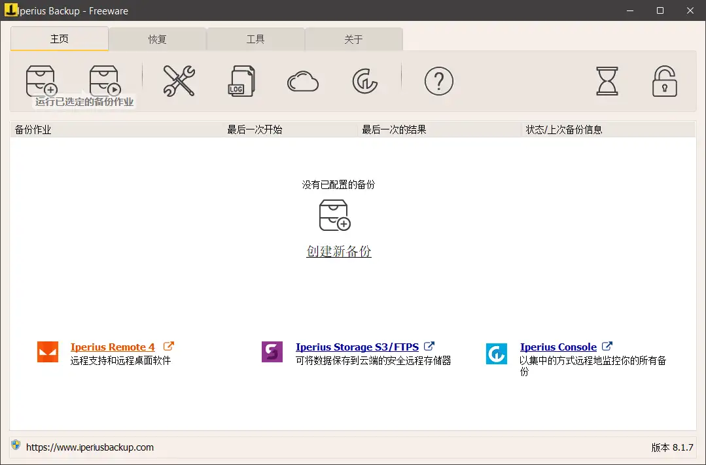
Task: Click the Iperius Storage S3/FTPS logo
Action: click(272, 352)
